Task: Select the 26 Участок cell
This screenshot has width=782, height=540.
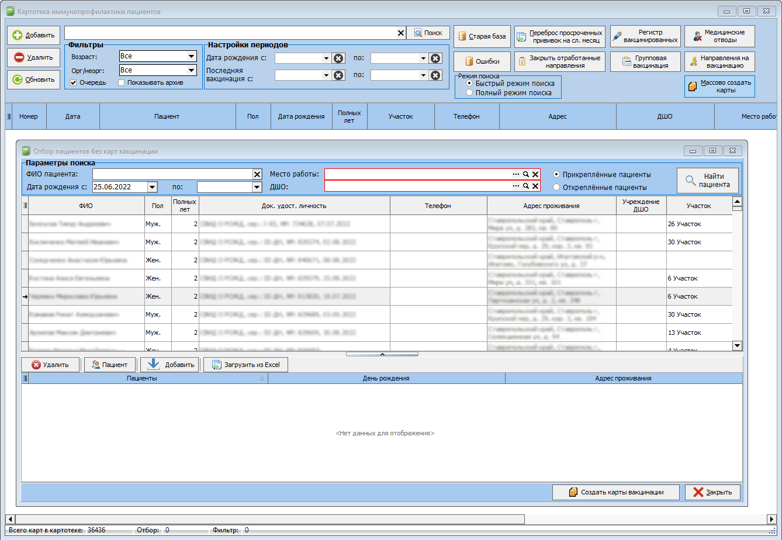Action: (699, 224)
